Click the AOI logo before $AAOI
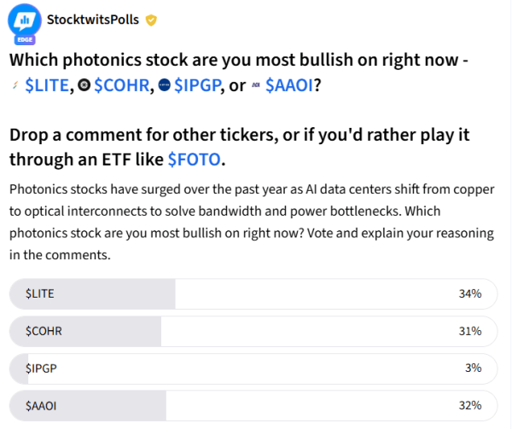The image size is (512, 429). 256,85
